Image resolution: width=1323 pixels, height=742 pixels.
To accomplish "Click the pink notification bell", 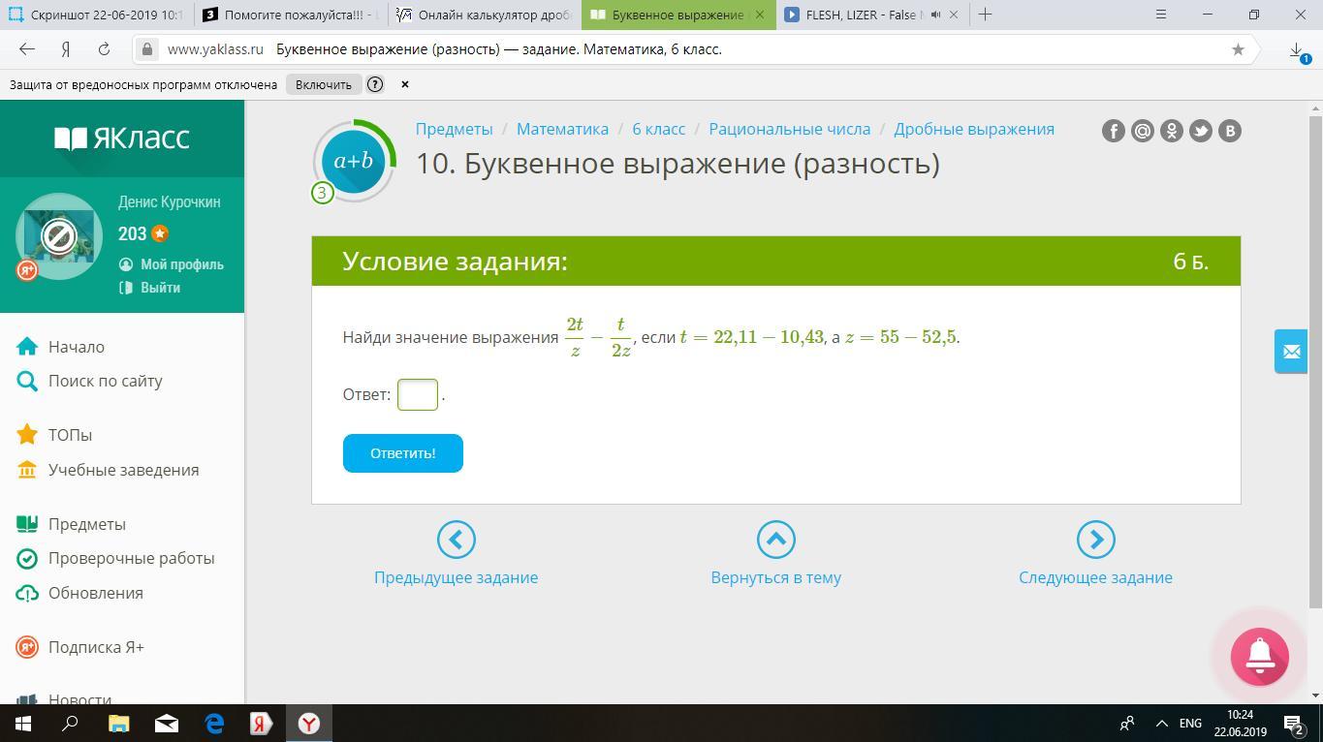I will [1259, 656].
